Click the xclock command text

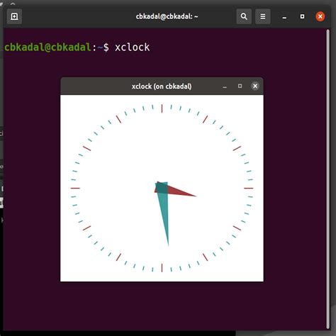133,47
